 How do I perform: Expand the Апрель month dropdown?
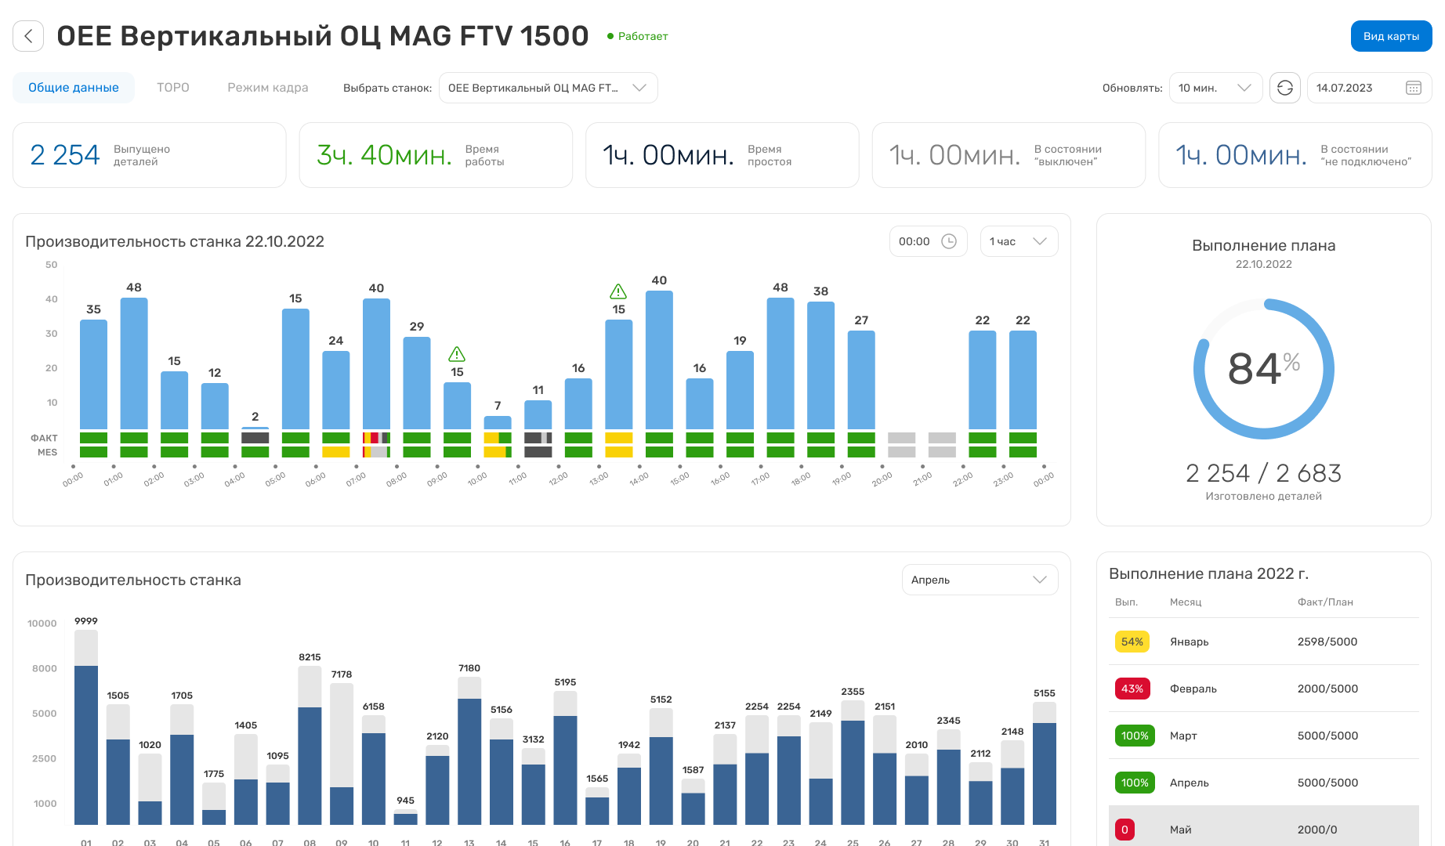click(x=979, y=580)
